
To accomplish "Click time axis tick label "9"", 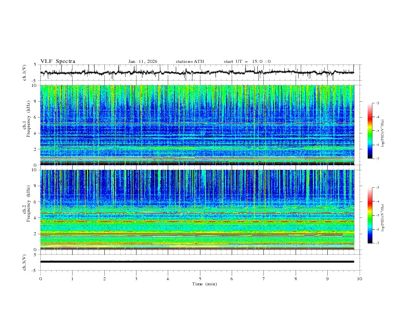I will point(327,279).
